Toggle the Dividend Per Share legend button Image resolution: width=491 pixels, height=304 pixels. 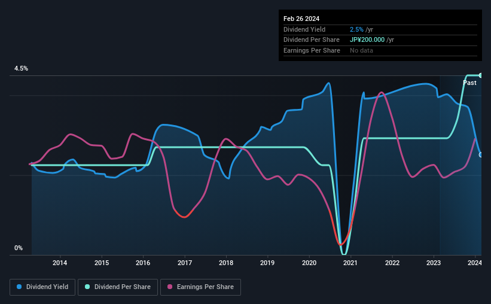(118, 287)
